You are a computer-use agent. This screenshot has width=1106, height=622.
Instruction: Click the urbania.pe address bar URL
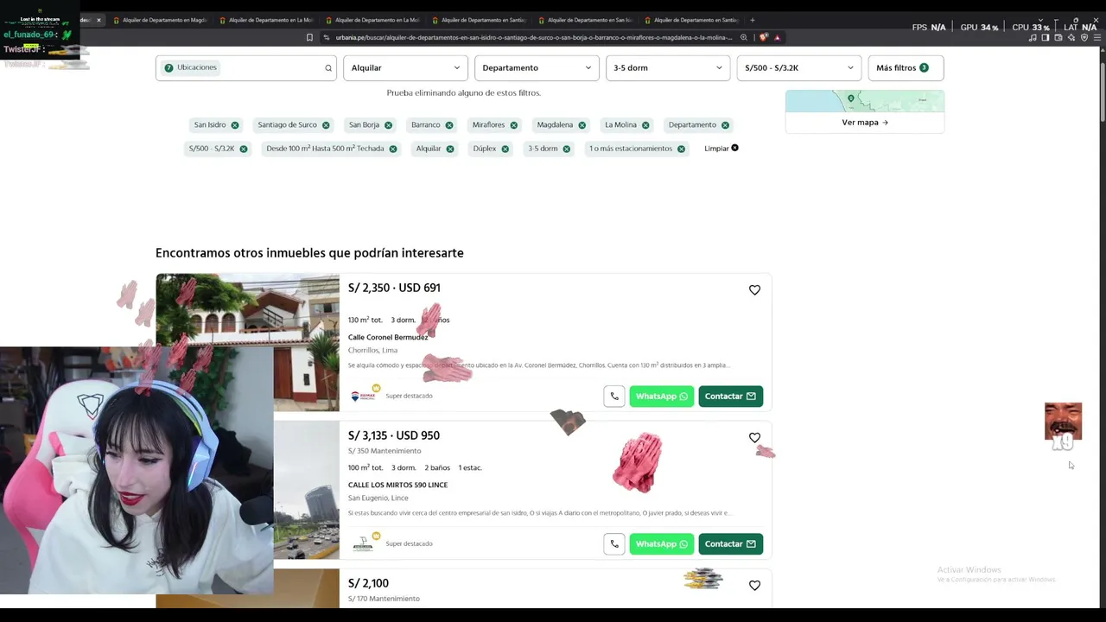[x=534, y=38]
